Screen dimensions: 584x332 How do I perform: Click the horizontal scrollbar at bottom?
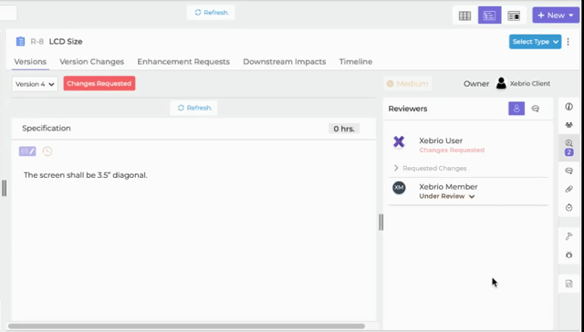click(186, 327)
